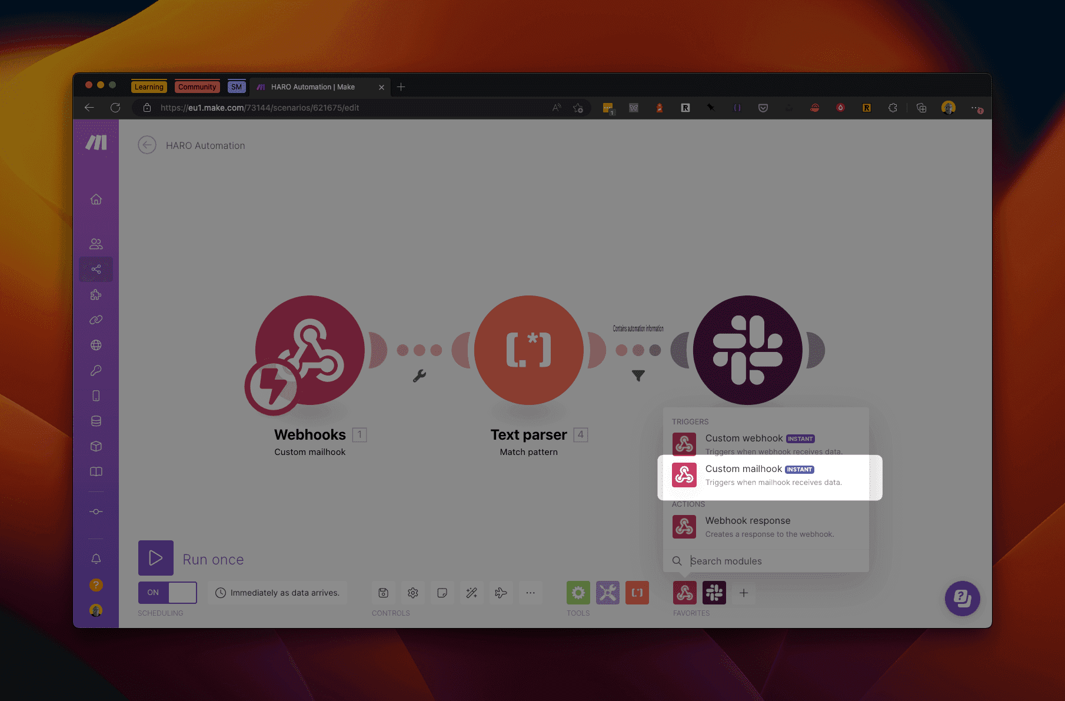Click the Run once play button
This screenshot has width=1065, height=701.
pyautogui.click(x=156, y=558)
